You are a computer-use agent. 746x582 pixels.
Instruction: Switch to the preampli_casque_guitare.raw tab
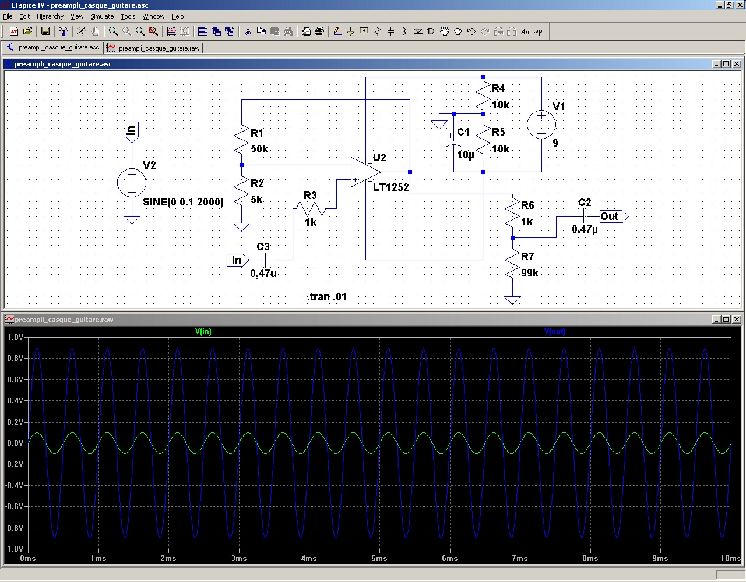(x=154, y=48)
